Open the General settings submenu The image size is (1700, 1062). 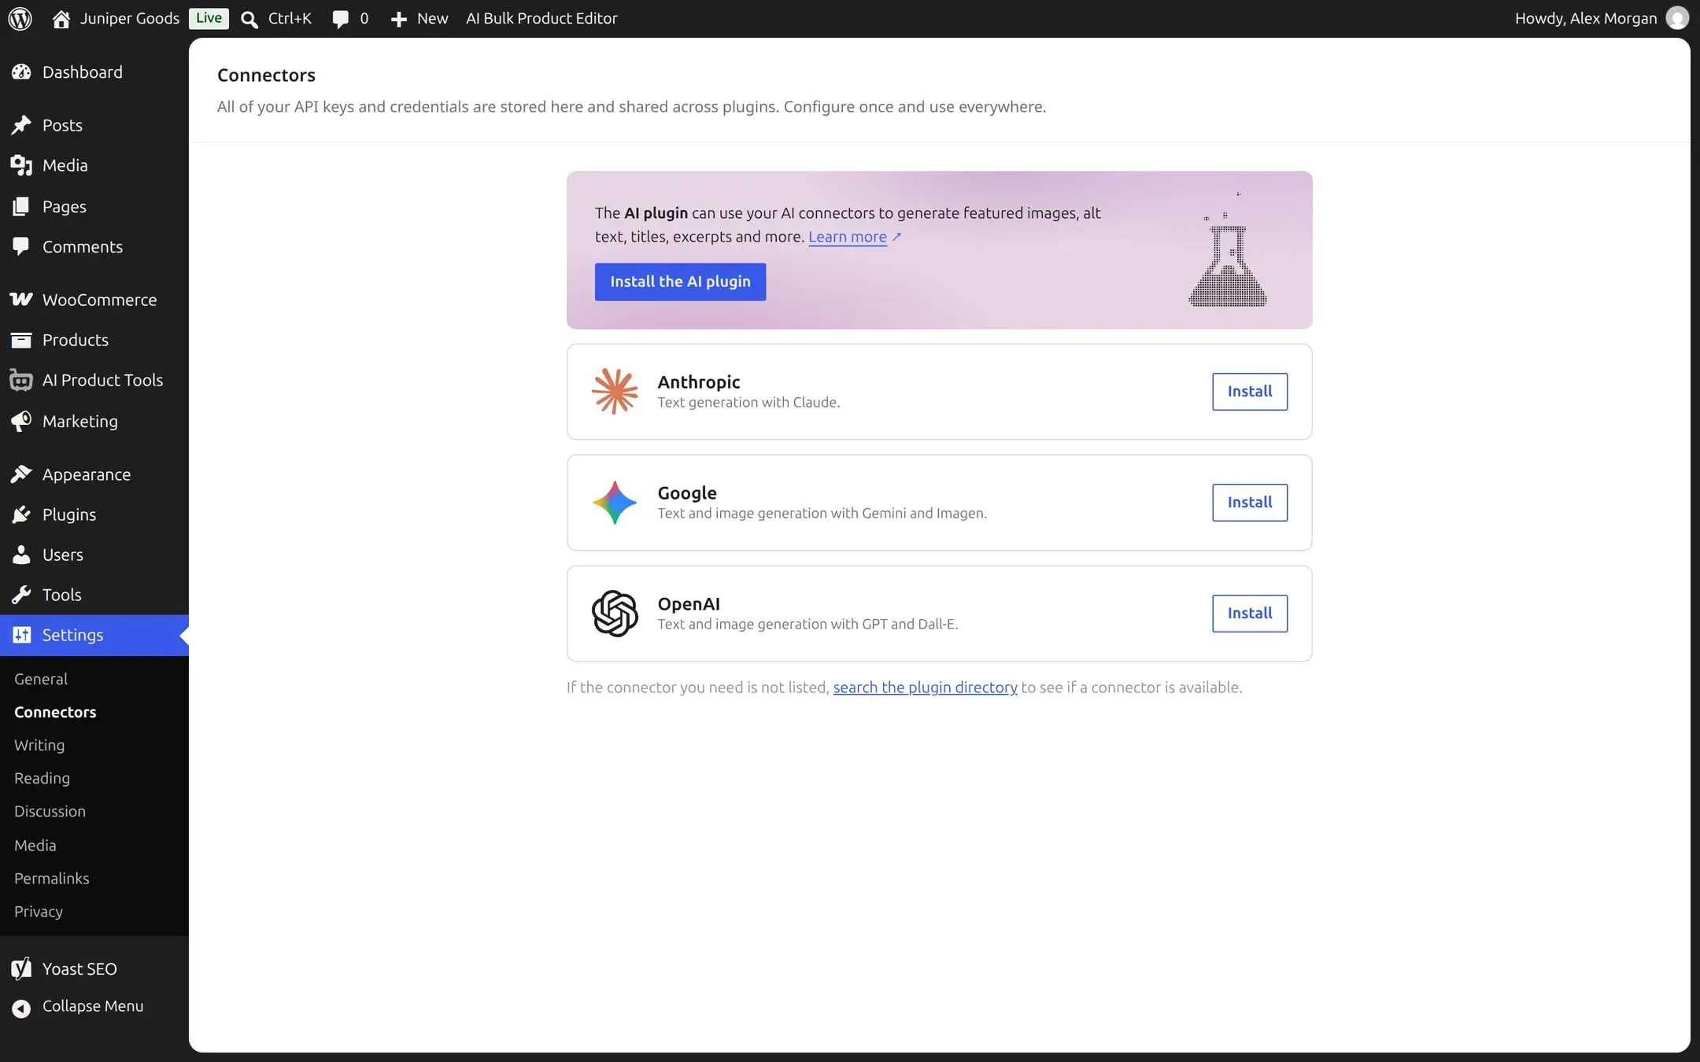point(41,679)
